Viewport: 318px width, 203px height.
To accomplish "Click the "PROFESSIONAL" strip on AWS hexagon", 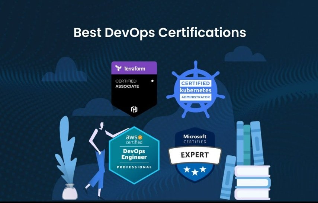I will 134,167.
